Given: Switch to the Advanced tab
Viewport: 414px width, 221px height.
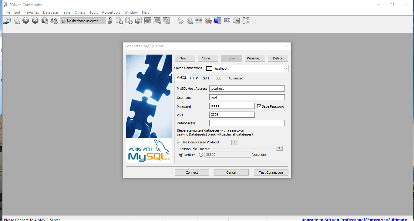Looking at the screenshot, I should (x=236, y=78).
